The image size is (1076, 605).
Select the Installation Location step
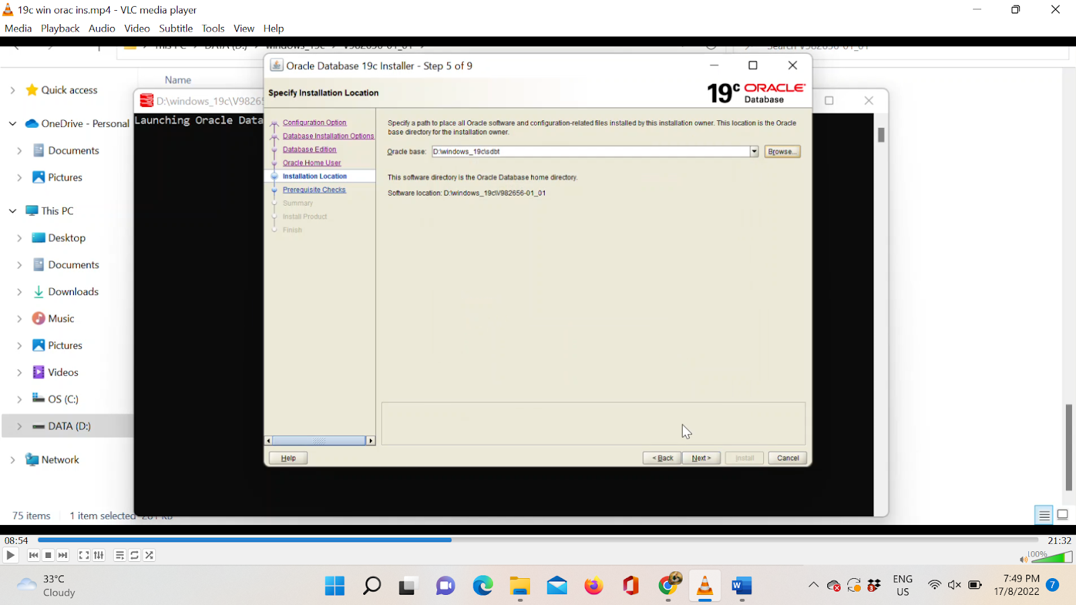pos(315,176)
